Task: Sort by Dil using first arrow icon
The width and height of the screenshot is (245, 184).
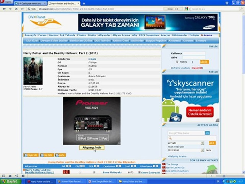Action: (67, 166)
